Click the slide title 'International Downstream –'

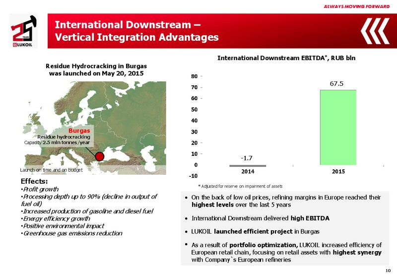[128, 25]
